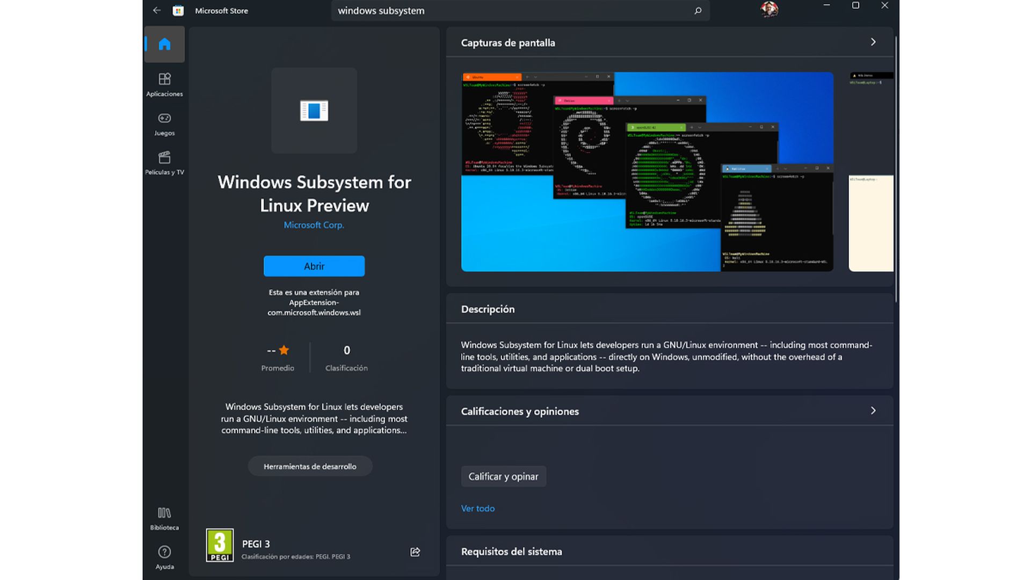This screenshot has width=1031, height=580.
Task: Click the Clasificación count value 0
Action: [x=347, y=350]
